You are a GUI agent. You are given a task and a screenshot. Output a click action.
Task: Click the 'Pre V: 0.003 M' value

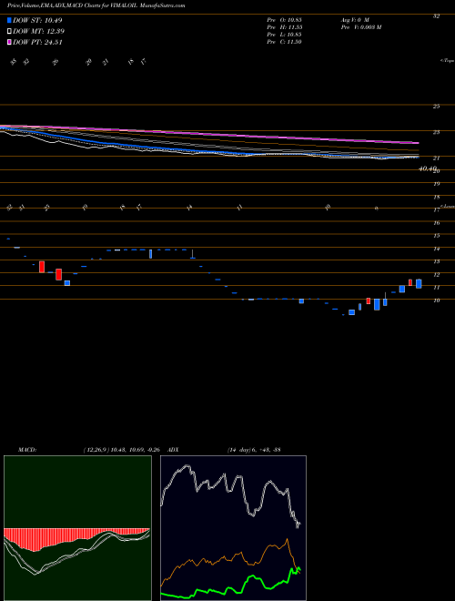coord(360,27)
